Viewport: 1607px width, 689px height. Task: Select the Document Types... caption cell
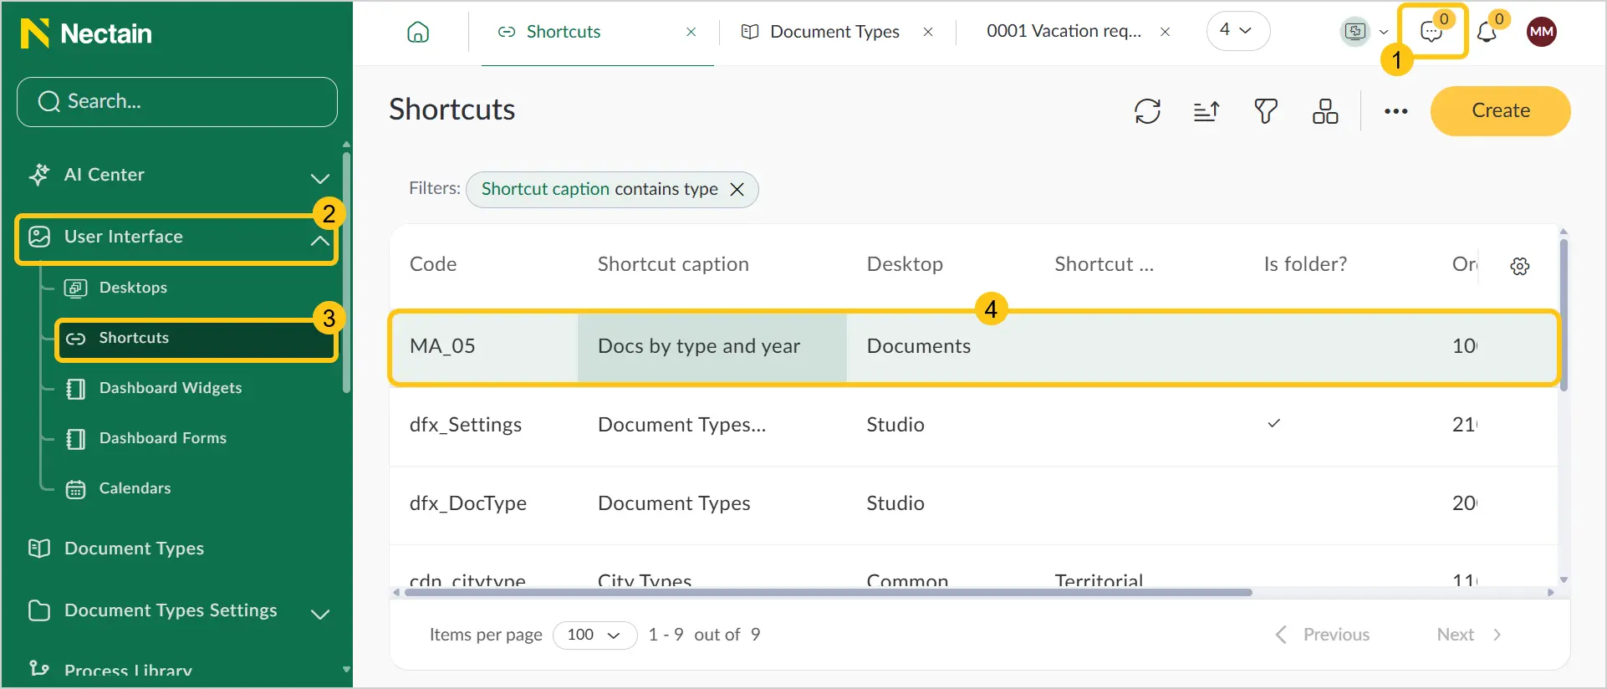681,425
